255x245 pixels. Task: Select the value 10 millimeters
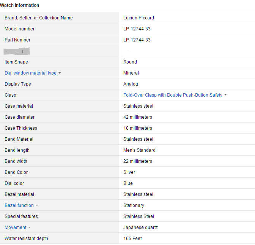coord(138,128)
